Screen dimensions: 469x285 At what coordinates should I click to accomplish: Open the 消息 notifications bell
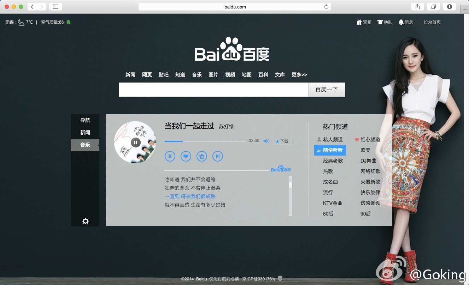click(406, 22)
